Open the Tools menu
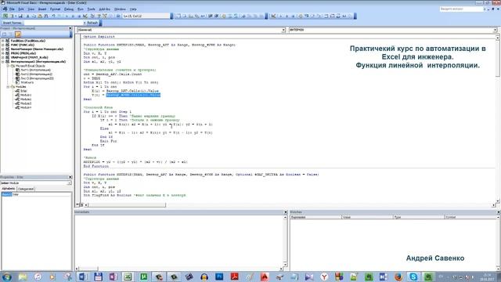 coord(92,9)
